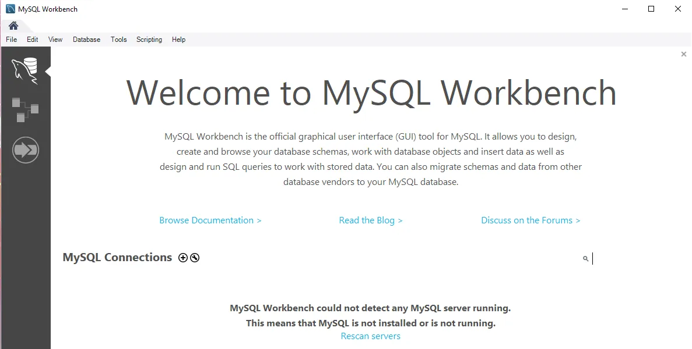The width and height of the screenshot is (692, 349).
Task: Follow the Read the Blog link
Action: tap(371, 220)
